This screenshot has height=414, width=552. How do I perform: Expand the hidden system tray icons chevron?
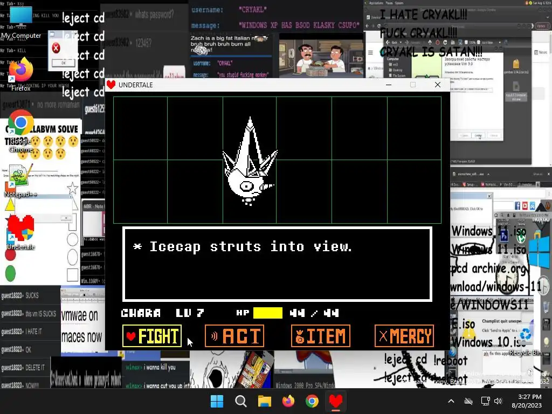click(x=451, y=401)
